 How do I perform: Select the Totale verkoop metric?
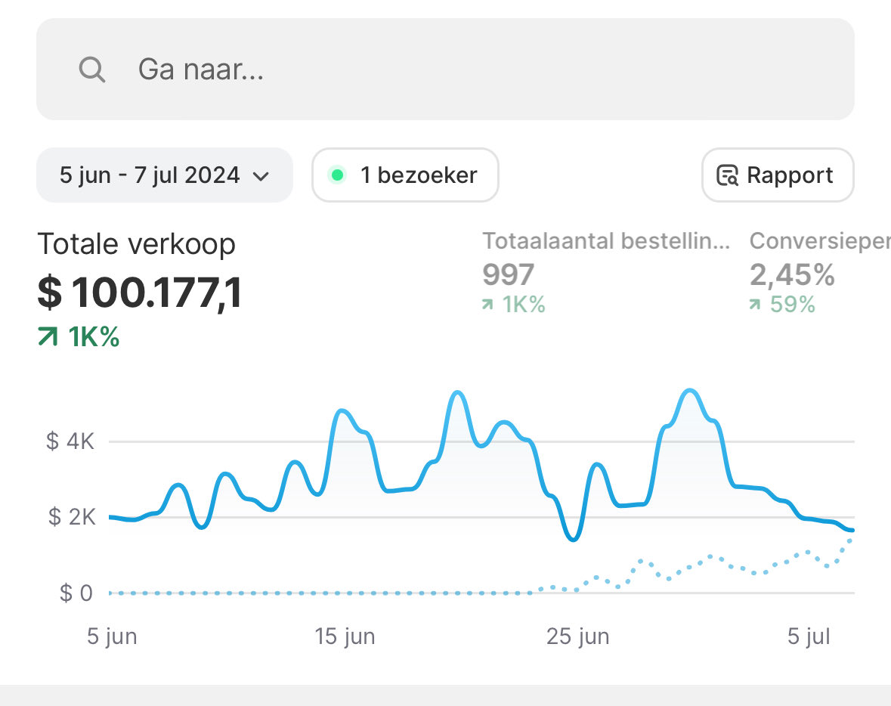[136, 244]
